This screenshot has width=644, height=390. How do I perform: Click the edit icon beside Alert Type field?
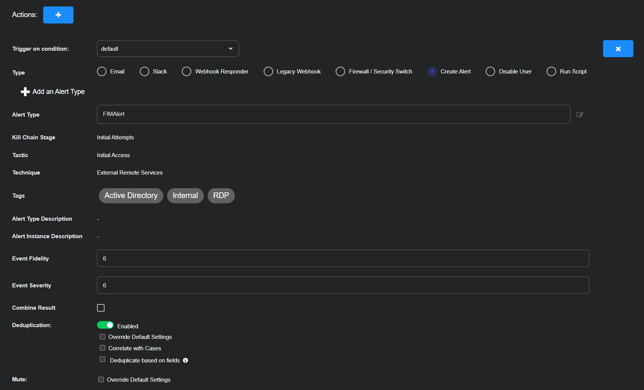(x=580, y=115)
